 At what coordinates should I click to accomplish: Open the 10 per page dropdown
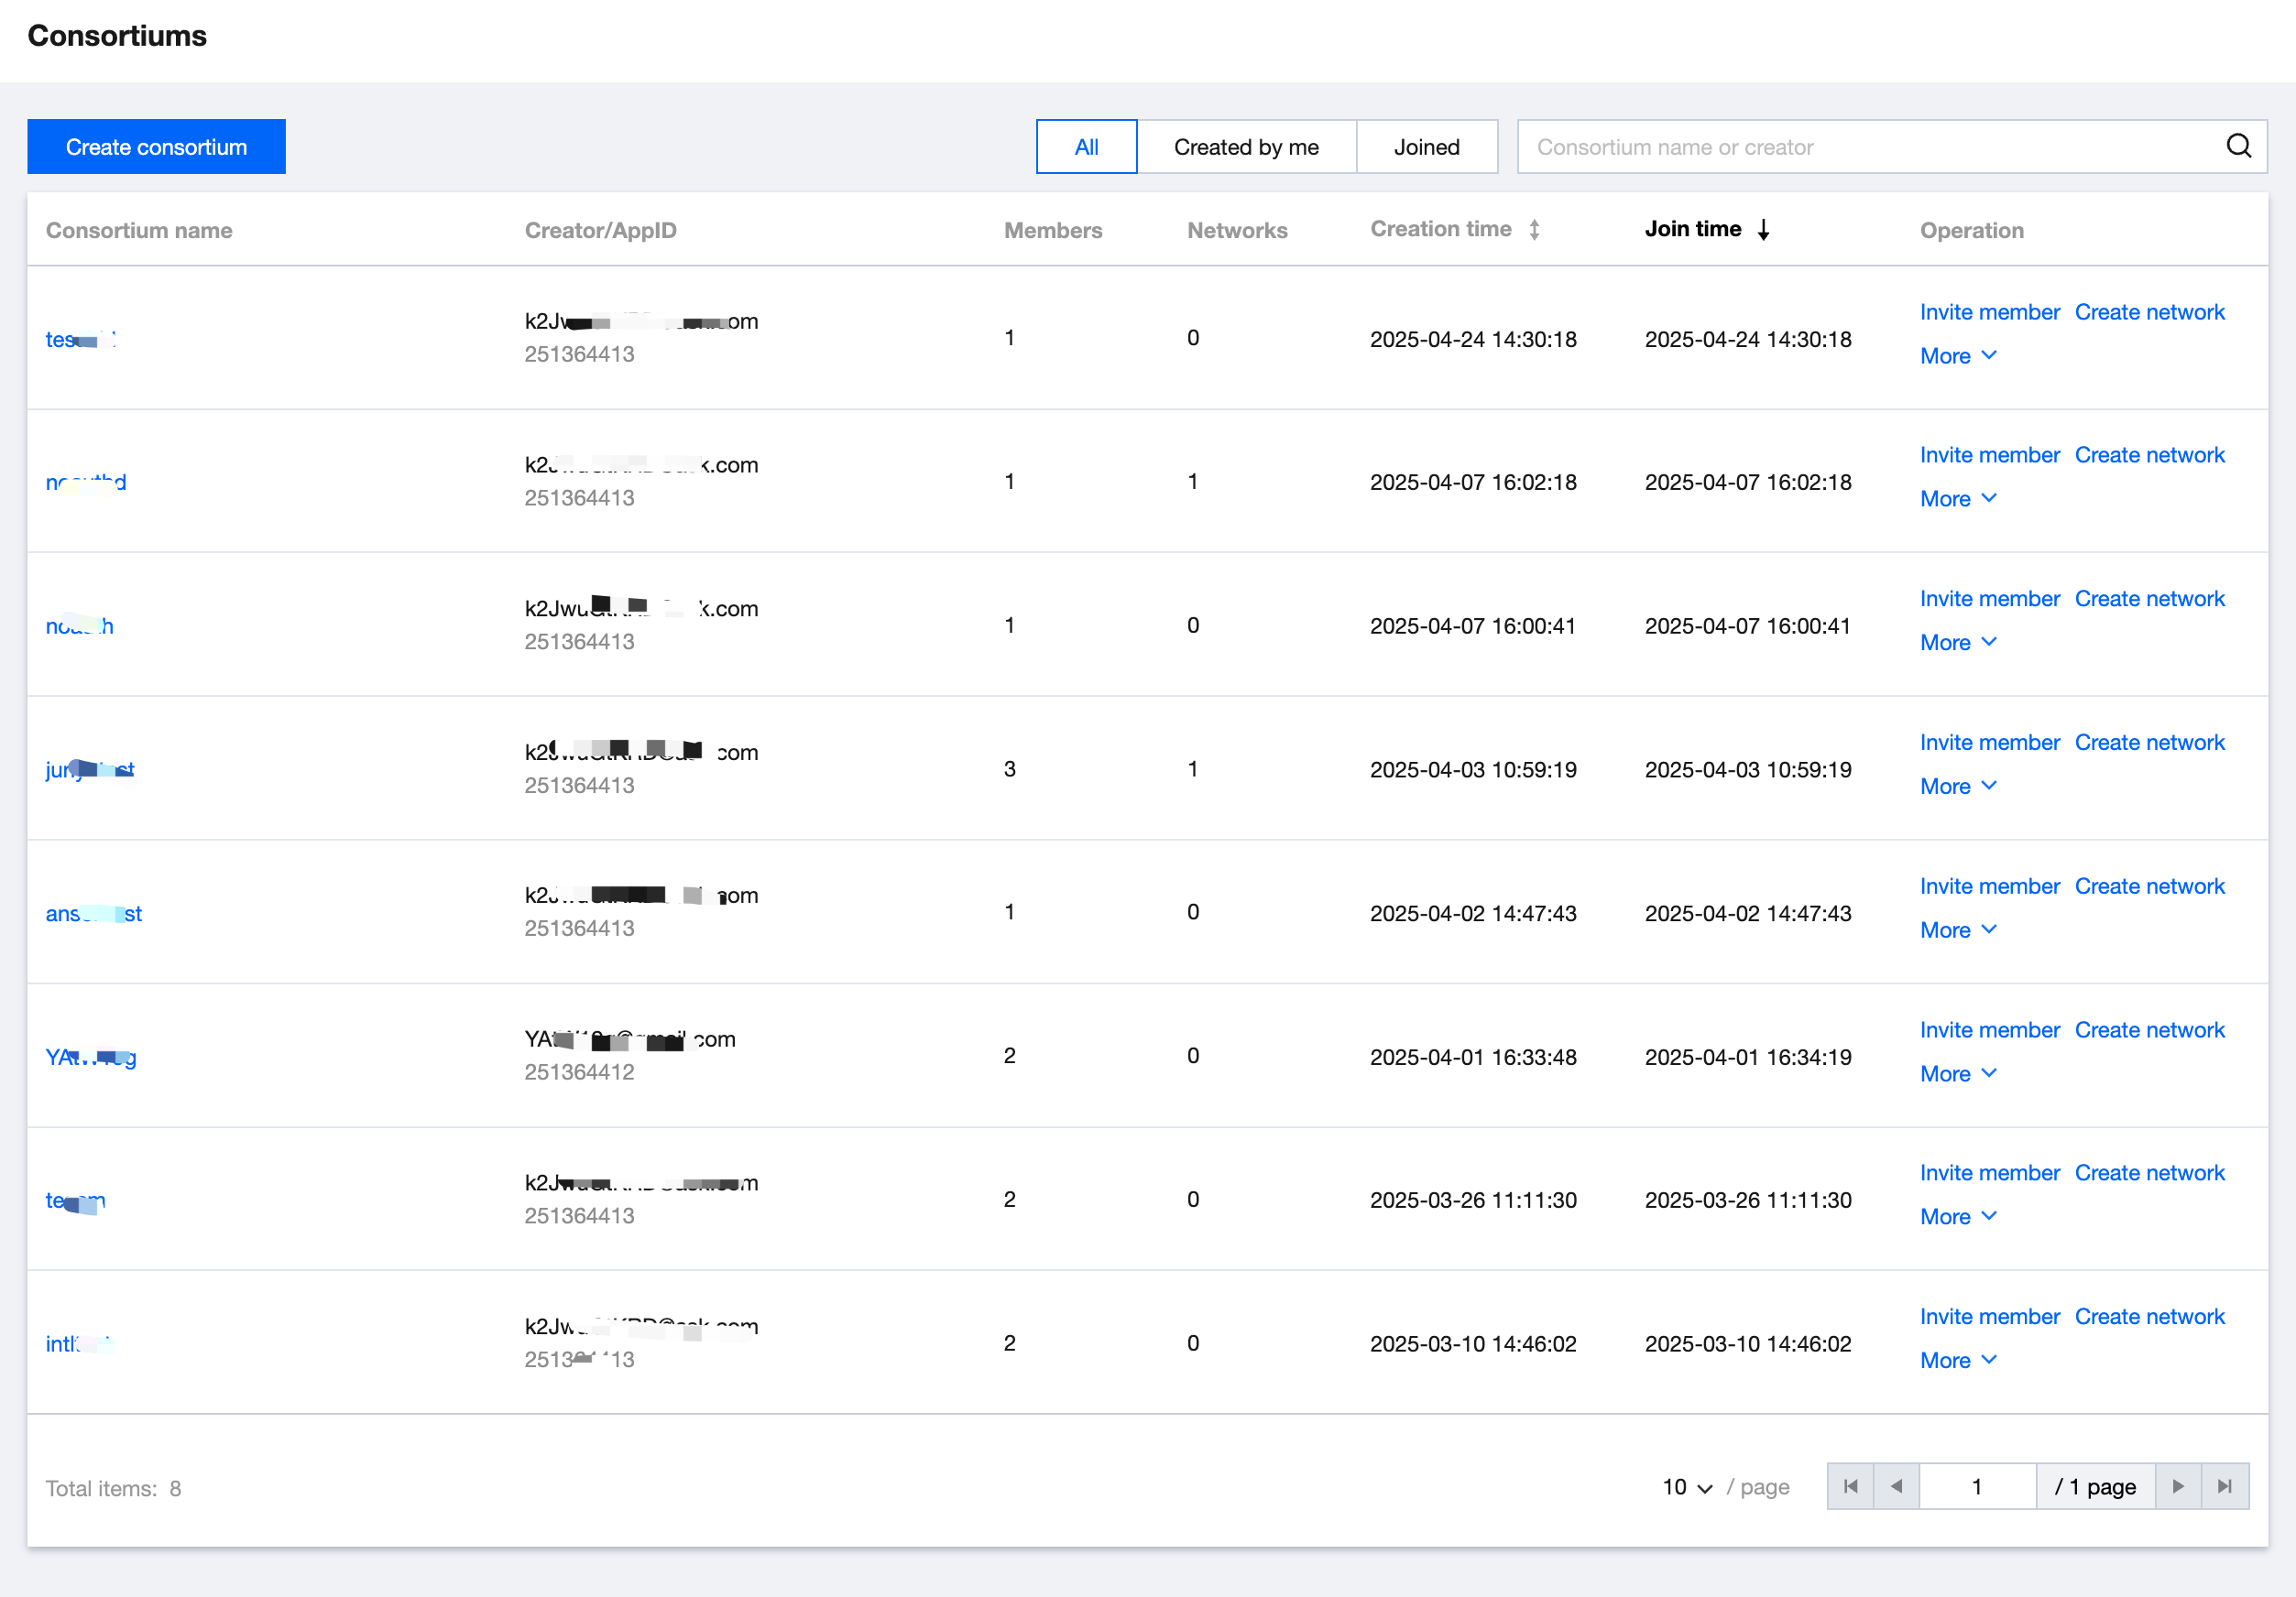pos(1687,1487)
